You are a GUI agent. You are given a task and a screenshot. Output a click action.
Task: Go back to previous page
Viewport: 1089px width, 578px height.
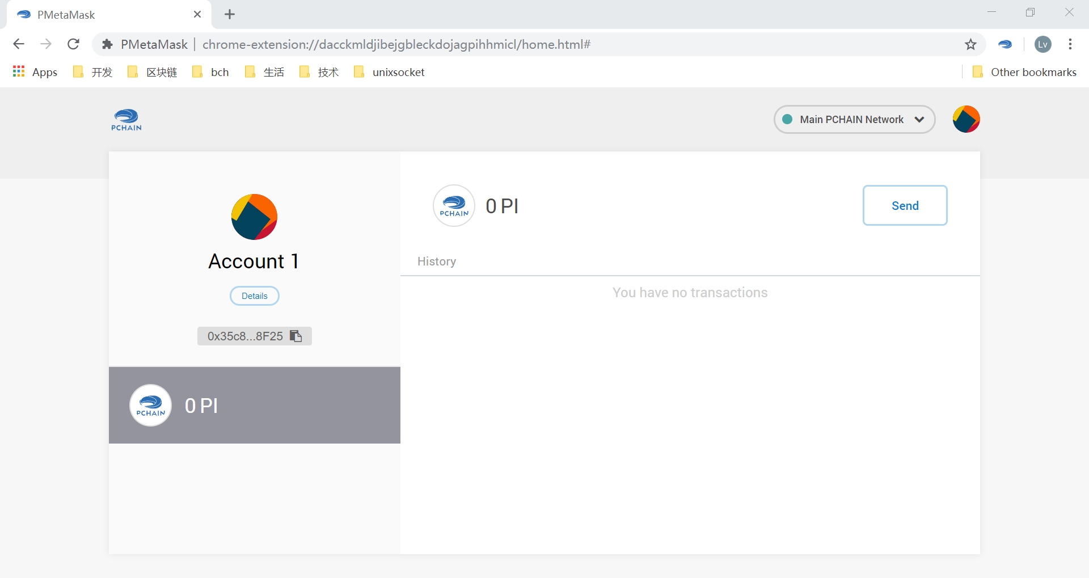coord(19,44)
